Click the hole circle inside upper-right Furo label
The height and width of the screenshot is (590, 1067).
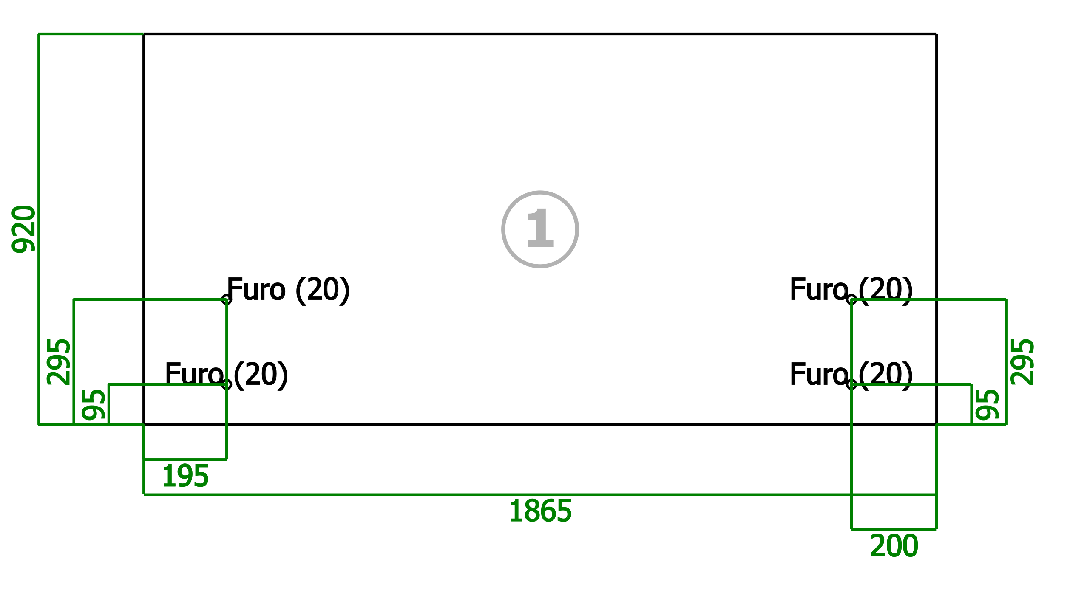[851, 299]
